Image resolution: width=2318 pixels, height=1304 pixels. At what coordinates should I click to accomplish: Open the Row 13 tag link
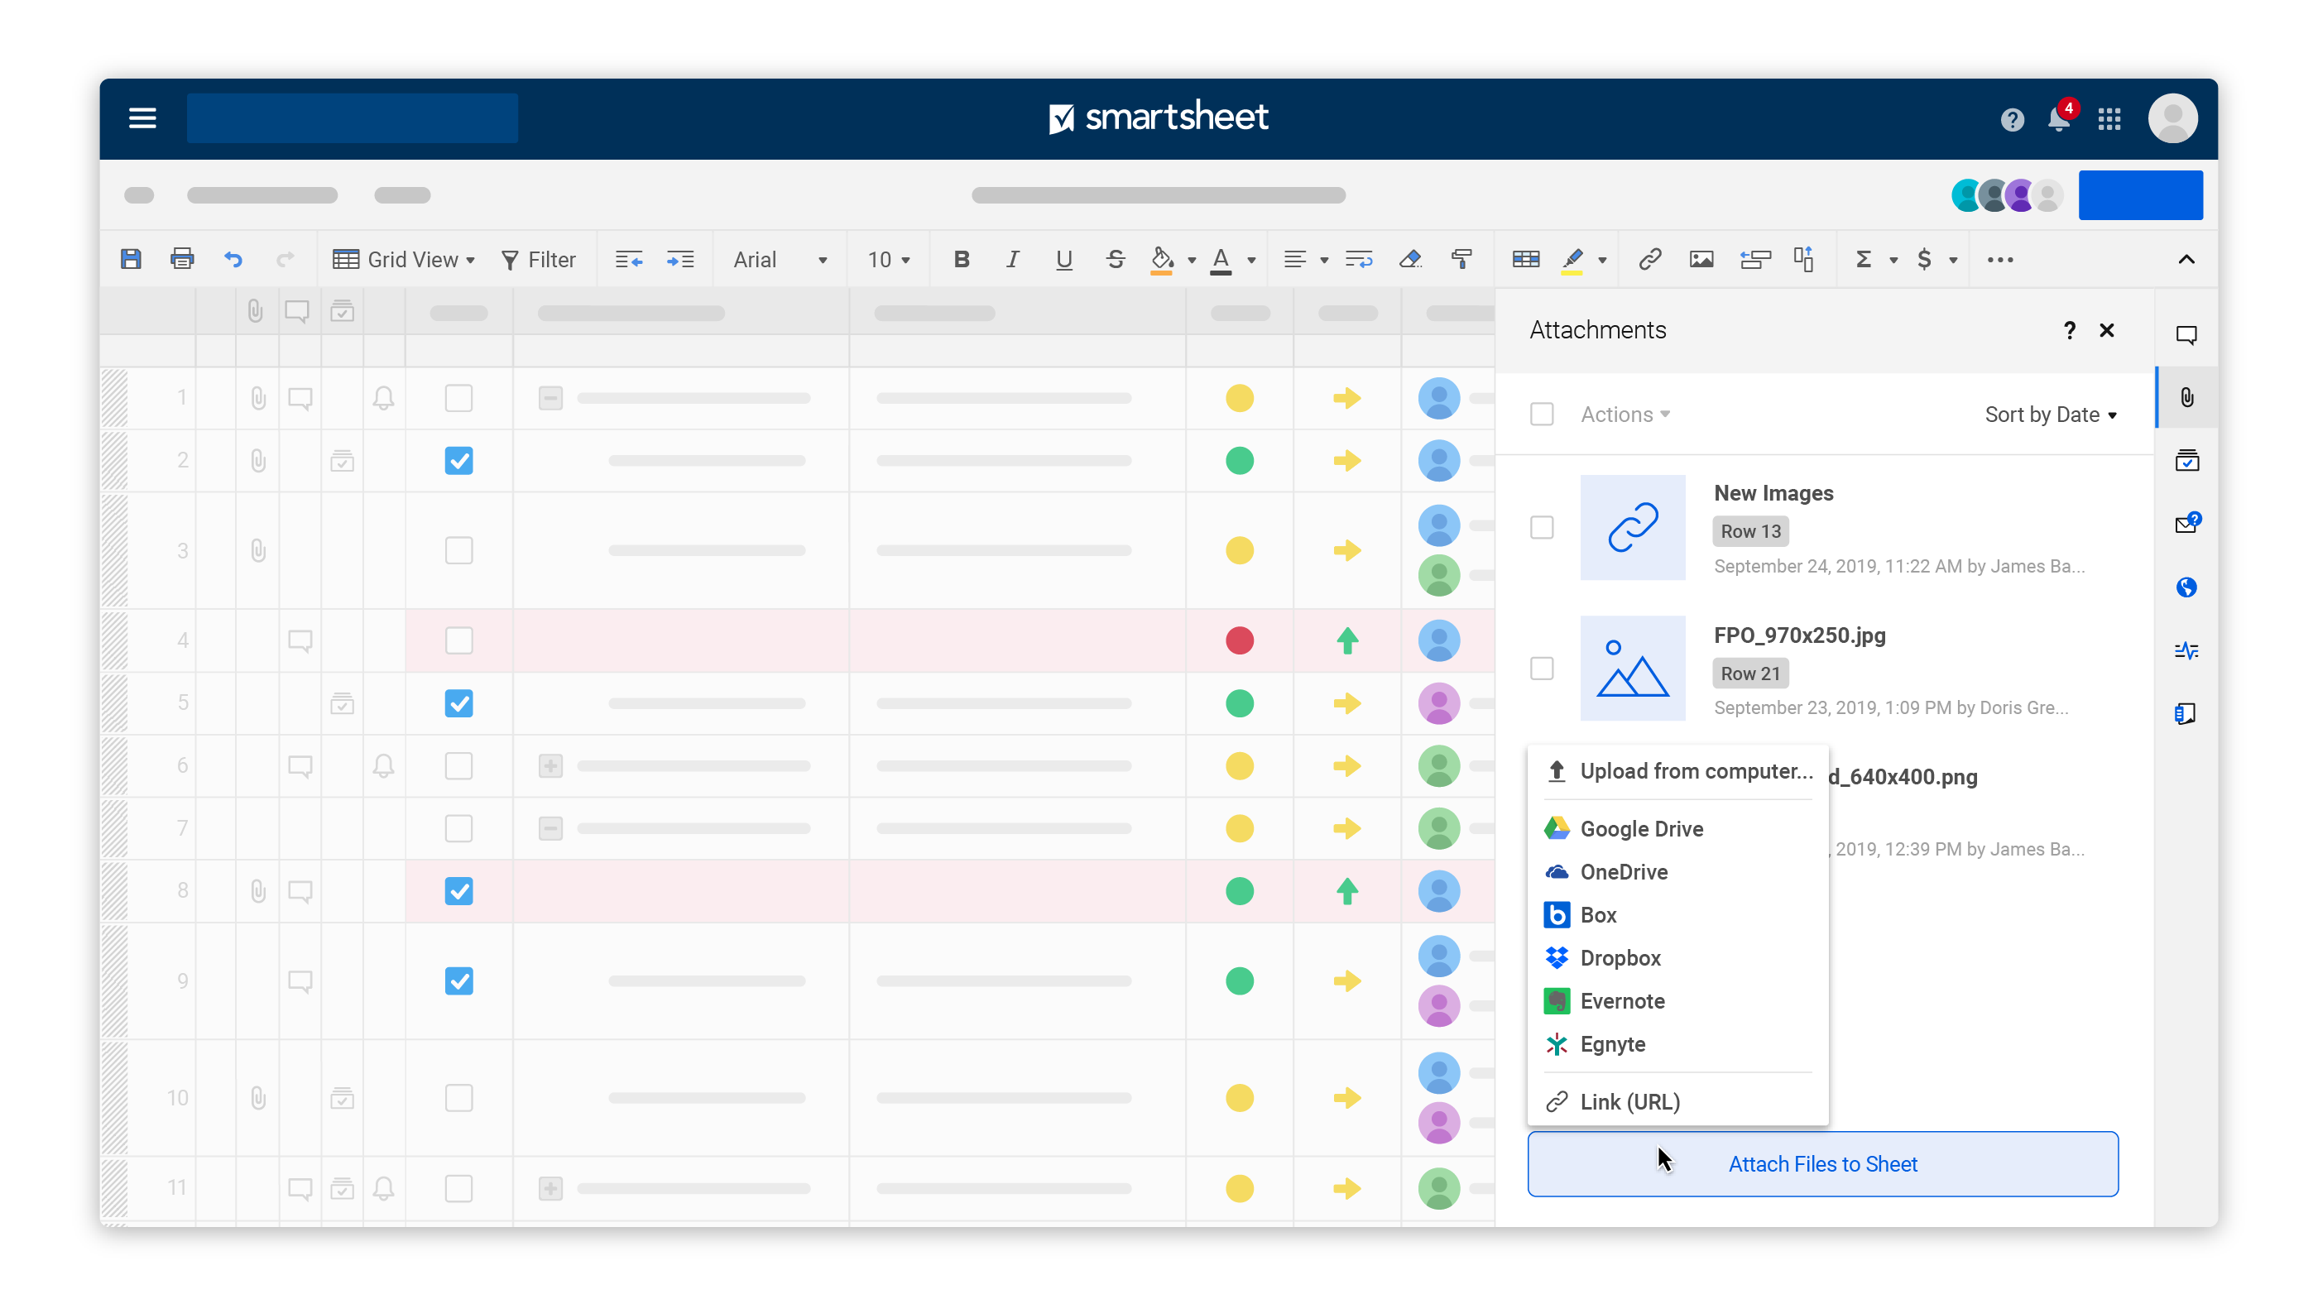pos(1750,531)
